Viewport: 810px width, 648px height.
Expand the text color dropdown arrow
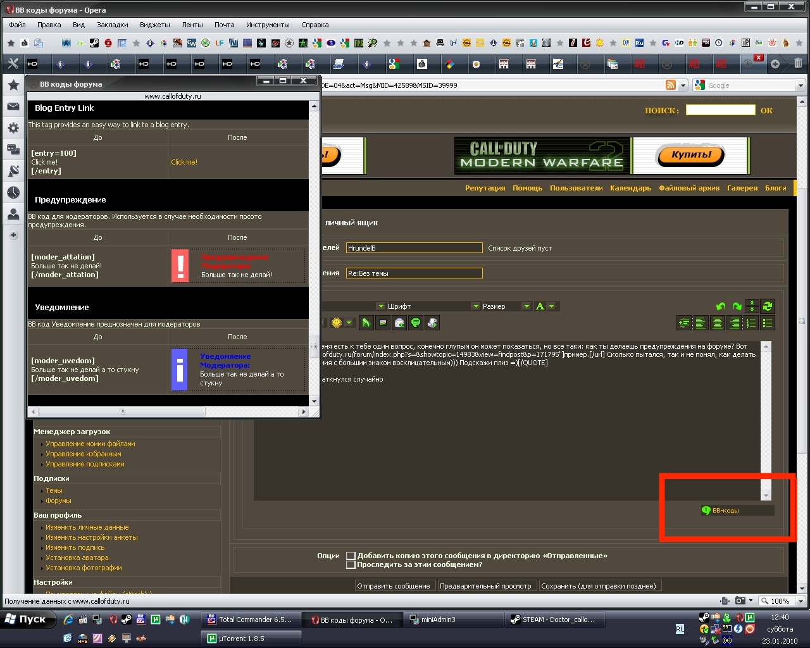pos(552,306)
